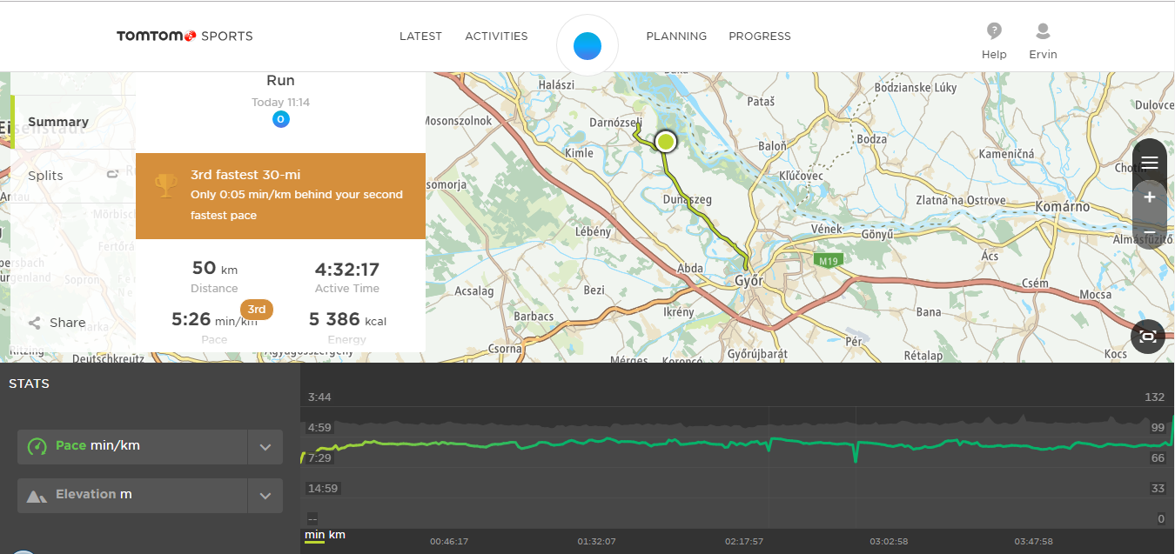Click the 33 elevation axis label
This screenshot has height=554, width=1175.
pyautogui.click(x=1158, y=489)
